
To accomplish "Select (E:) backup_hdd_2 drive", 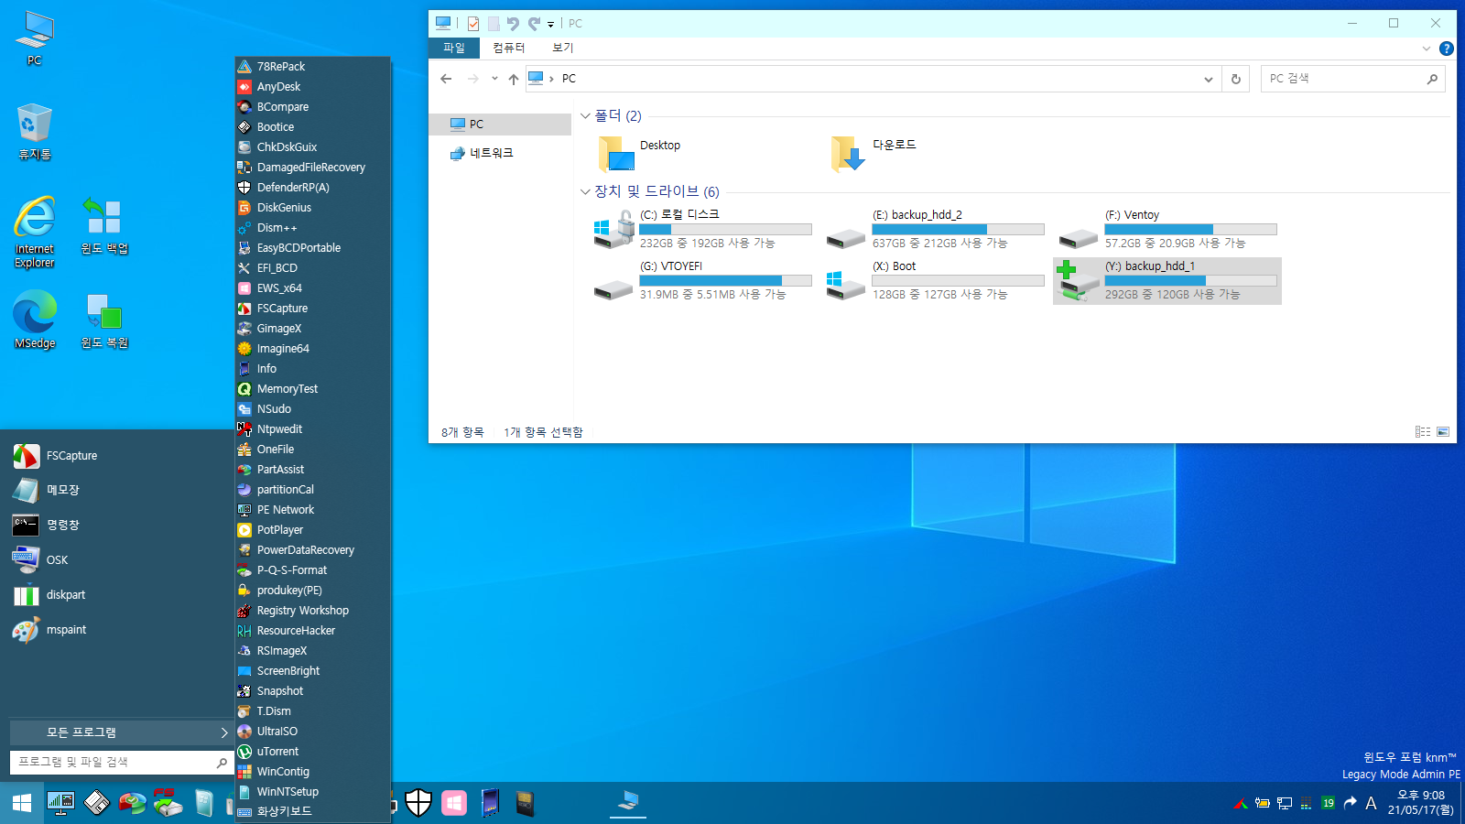I will [935, 229].
